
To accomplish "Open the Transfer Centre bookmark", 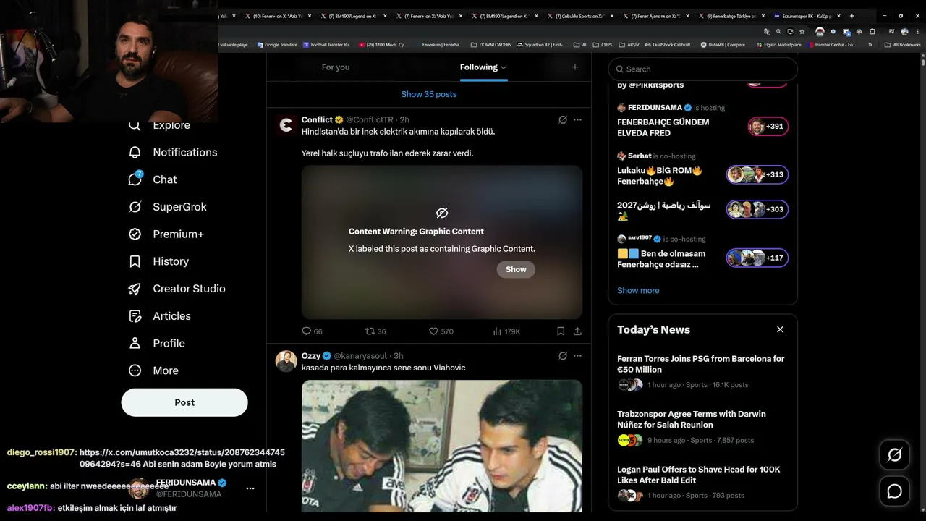I will tap(831, 45).
